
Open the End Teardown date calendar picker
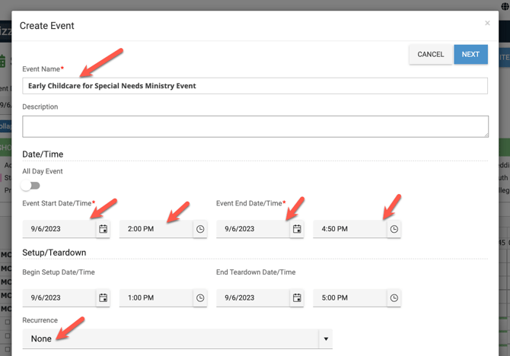tap(297, 298)
